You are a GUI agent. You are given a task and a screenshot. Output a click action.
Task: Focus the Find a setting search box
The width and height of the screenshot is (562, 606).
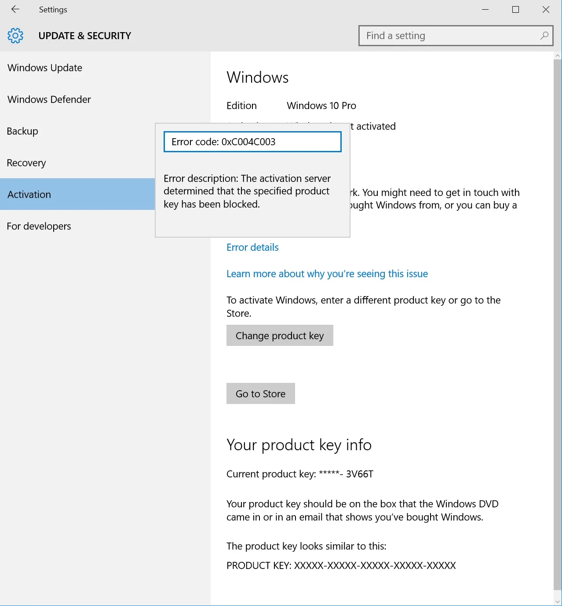[456, 36]
